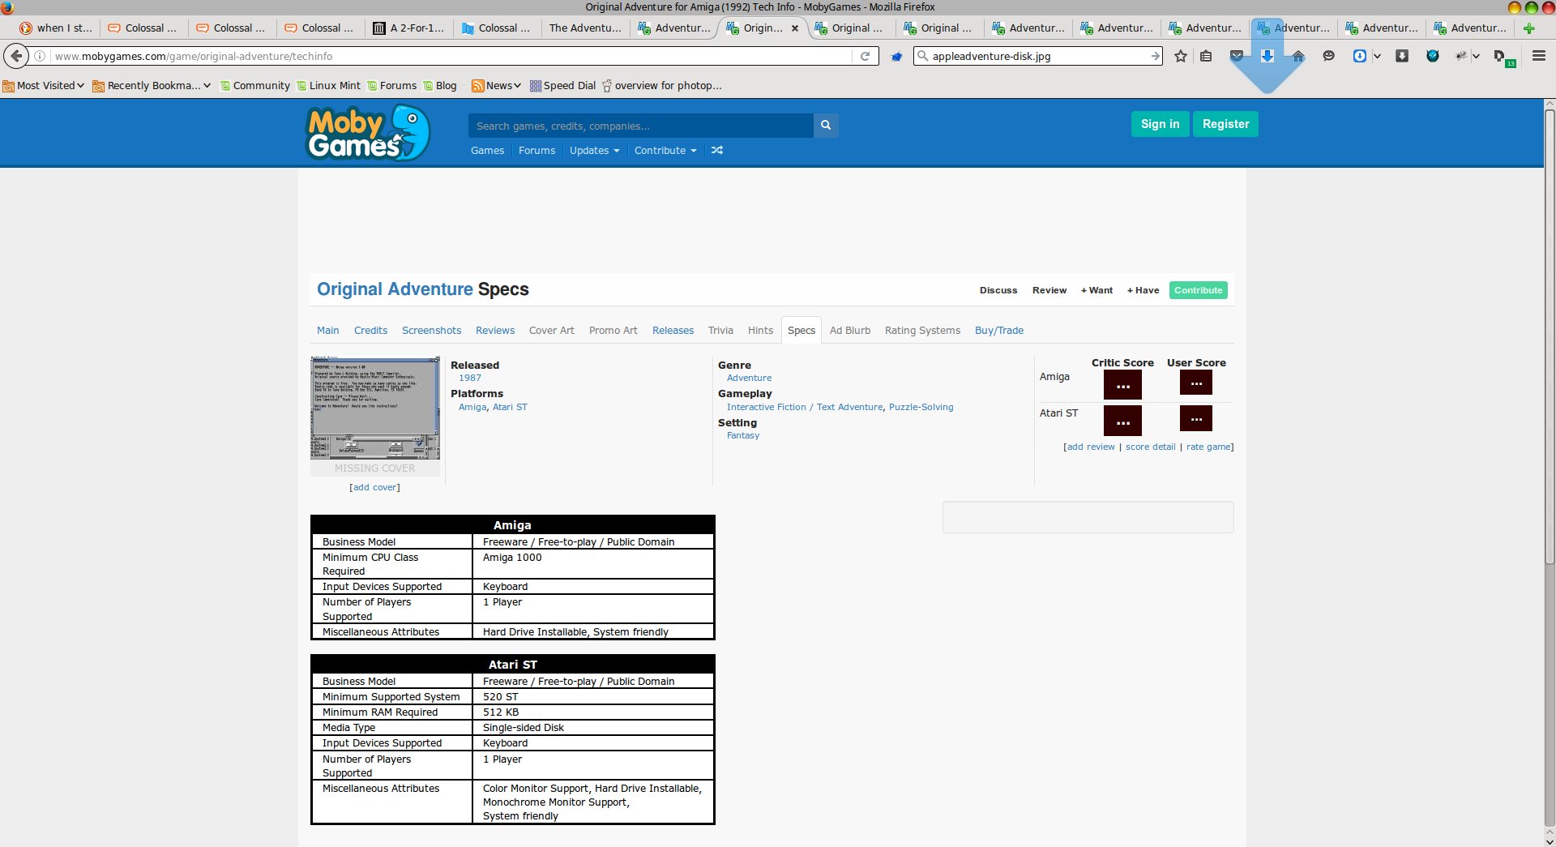Viewport: 1556px width, 847px height.
Task: Click the MobyGames search input field
Action: (x=640, y=126)
